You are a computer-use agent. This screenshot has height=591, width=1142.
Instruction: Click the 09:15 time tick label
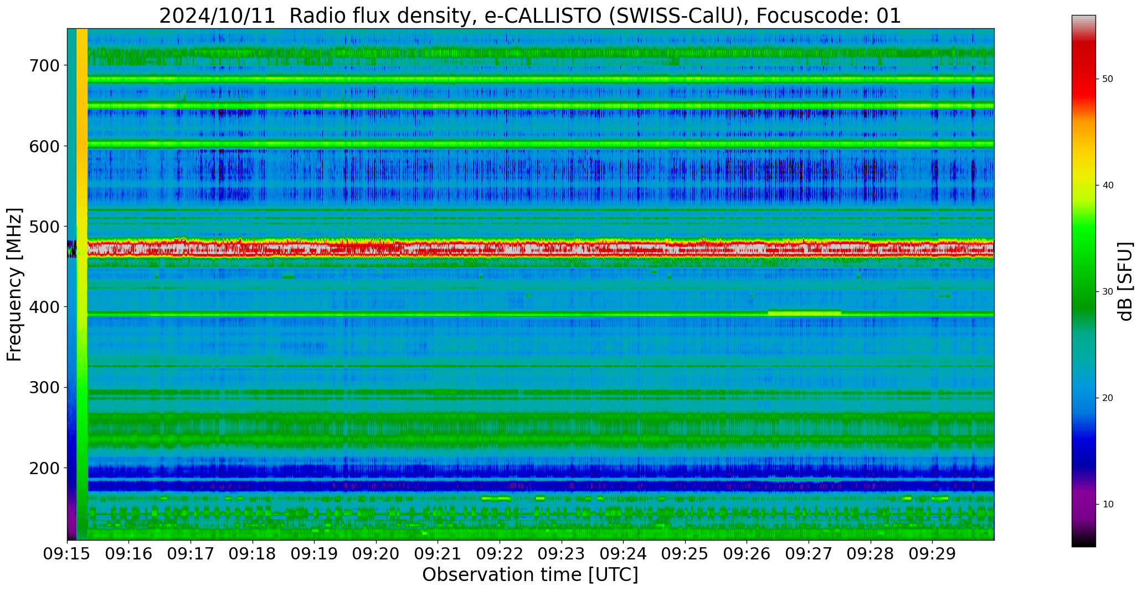point(67,554)
